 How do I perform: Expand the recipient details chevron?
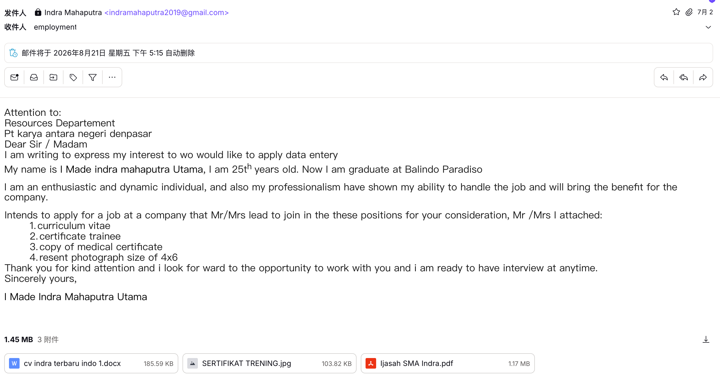708,27
